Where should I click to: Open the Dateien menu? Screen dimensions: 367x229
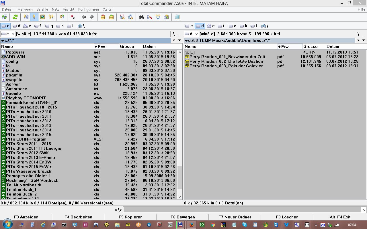pos(7,9)
